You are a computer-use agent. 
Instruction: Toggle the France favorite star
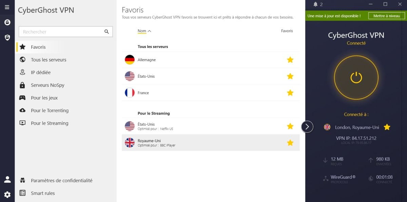click(290, 93)
